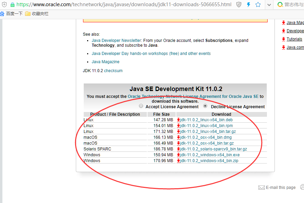The width and height of the screenshot is (304, 203).
Task: Open the Tutorials sidebar link
Action: (x=294, y=39)
